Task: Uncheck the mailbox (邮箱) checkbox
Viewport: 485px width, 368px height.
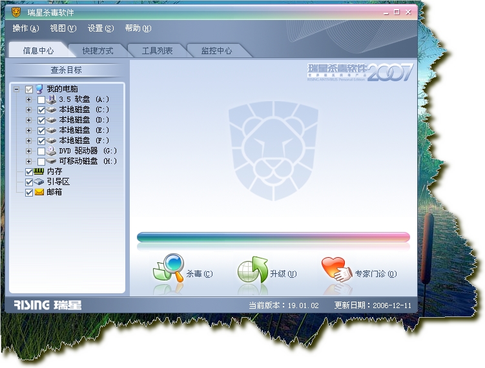Action: click(29, 193)
